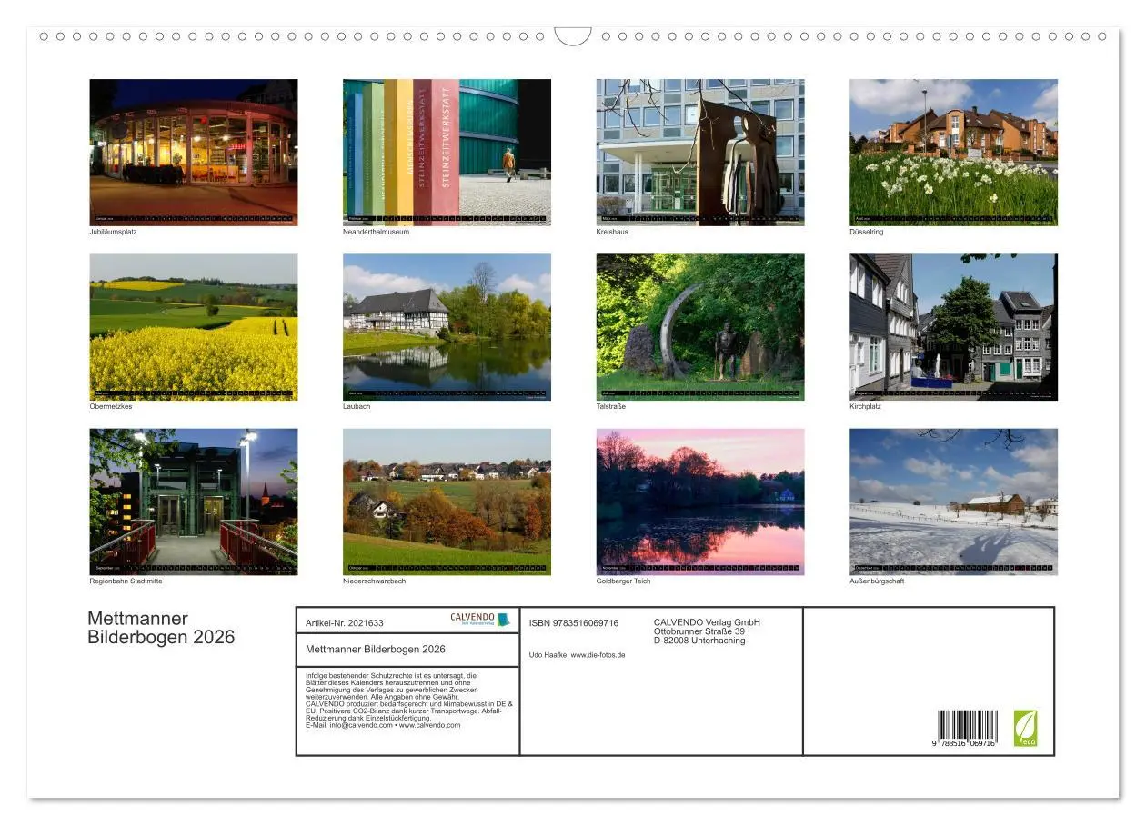This screenshot has height=825, width=1146.
Task: Click the caption text 'Außenbürgschaft'
Action: click(877, 581)
